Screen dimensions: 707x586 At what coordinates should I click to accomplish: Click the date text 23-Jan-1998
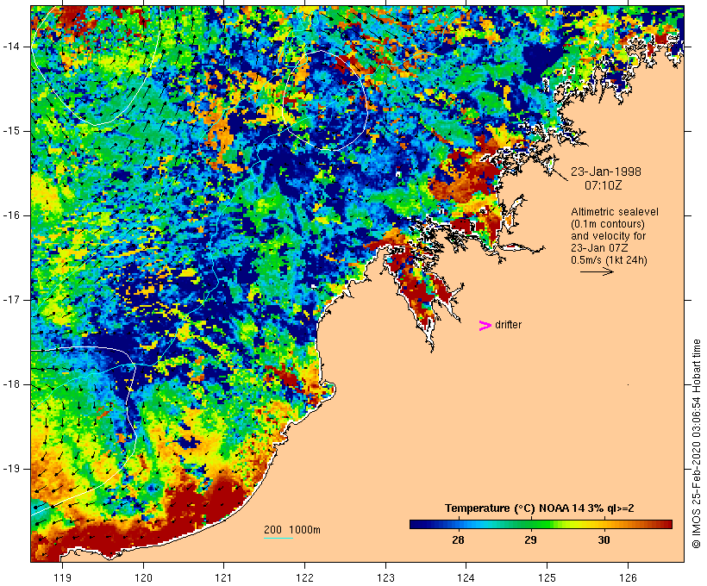pyautogui.click(x=606, y=171)
